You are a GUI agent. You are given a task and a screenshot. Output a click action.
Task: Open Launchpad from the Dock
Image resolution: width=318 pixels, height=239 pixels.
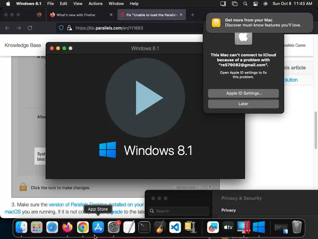click(37, 227)
